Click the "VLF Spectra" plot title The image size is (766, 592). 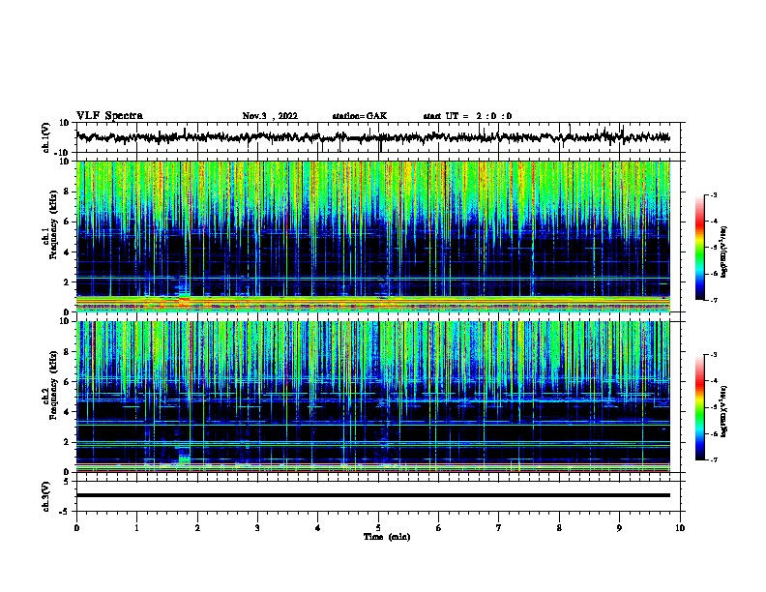pos(109,116)
